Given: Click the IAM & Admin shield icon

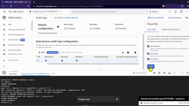Looking at the screenshot, I should [x=4, y=18].
